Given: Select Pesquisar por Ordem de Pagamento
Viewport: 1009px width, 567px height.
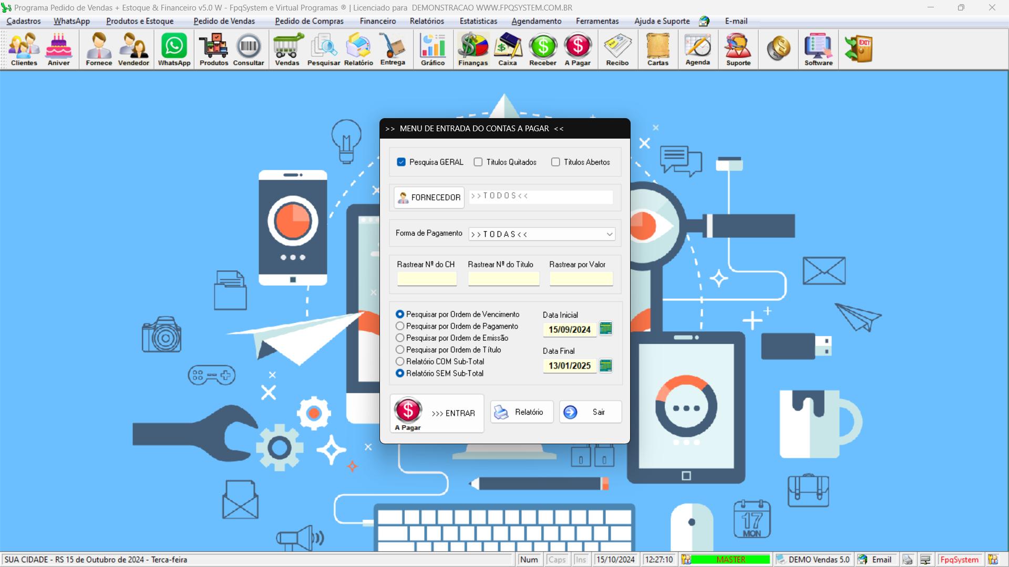Looking at the screenshot, I should coord(400,326).
